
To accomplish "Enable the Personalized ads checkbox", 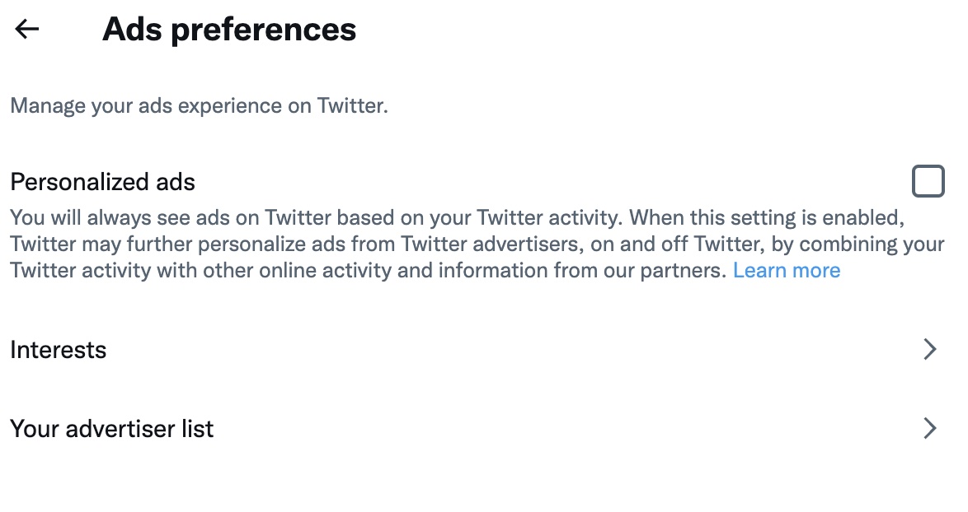I will (928, 181).
